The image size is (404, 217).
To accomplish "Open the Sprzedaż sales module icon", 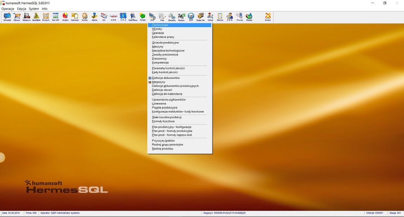I will tap(7, 17).
